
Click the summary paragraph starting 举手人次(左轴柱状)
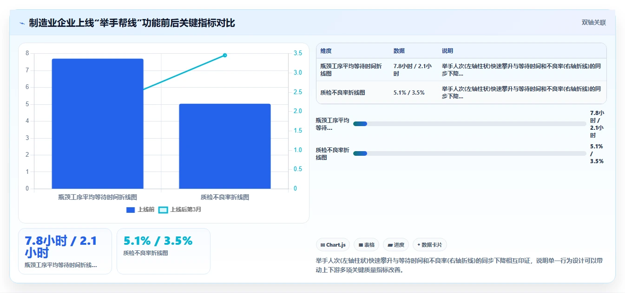coord(459,266)
